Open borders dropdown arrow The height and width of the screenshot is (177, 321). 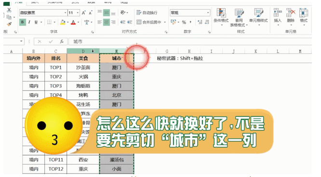(x=54, y=22)
